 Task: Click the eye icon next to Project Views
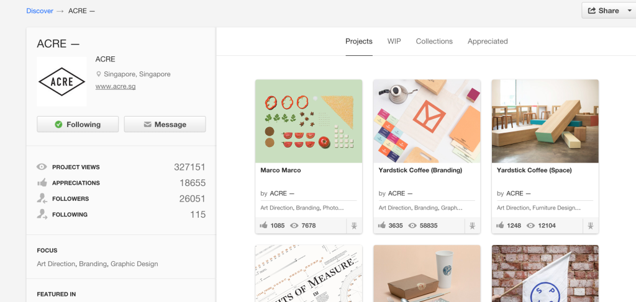[42, 167]
